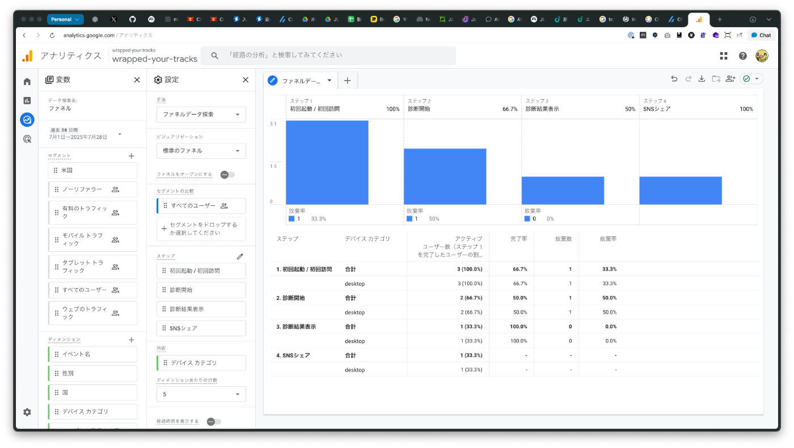Close the 変数 panel
The width and height of the screenshot is (794, 448).
coord(137,80)
